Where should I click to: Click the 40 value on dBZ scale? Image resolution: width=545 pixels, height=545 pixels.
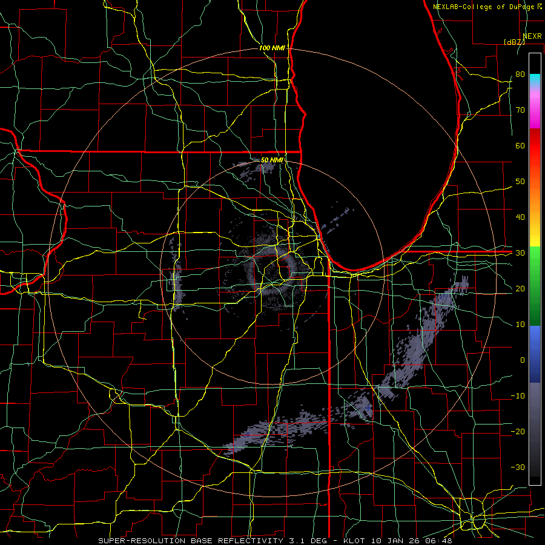[x=520, y=217]
